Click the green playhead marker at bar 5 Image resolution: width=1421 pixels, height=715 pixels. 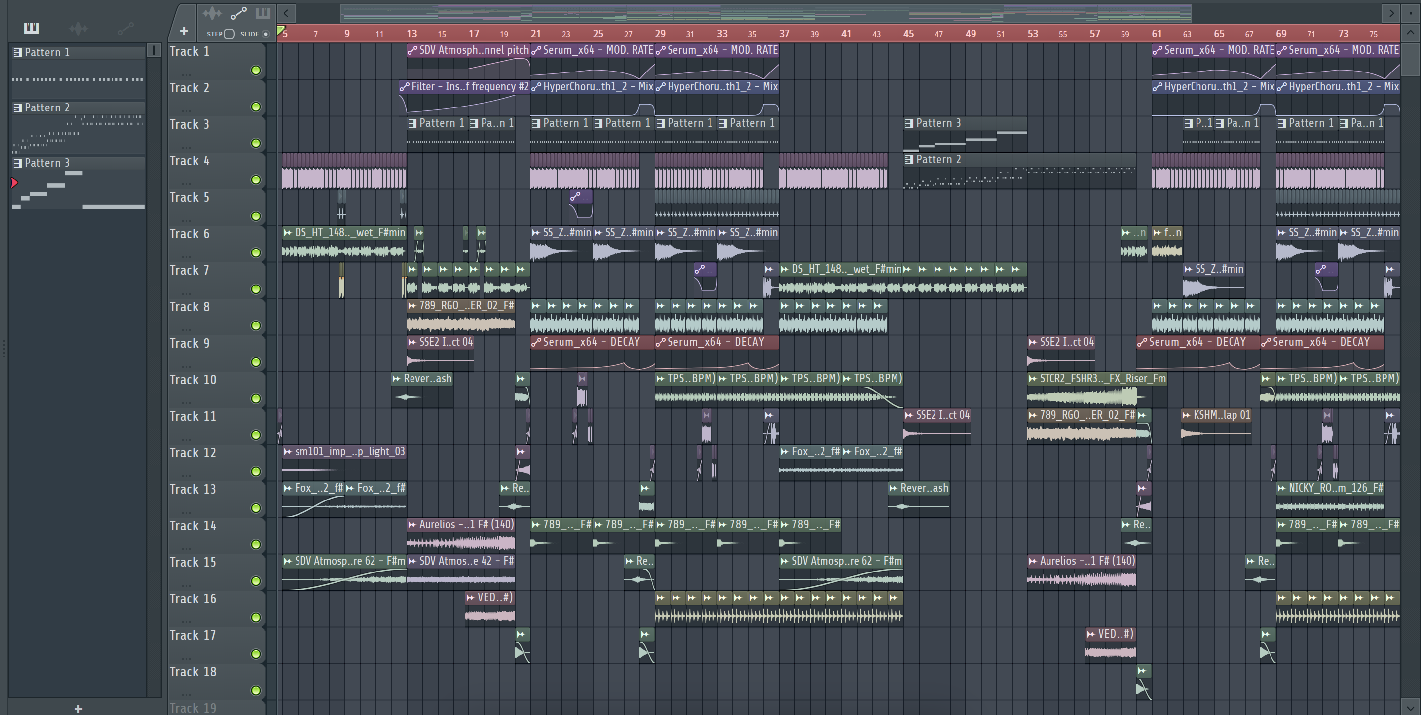pyautogui.click(x=280, y=30)
